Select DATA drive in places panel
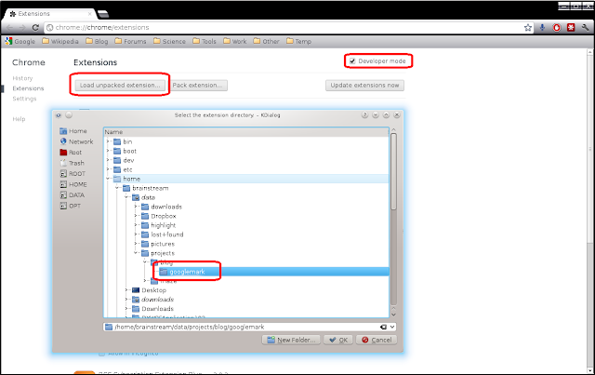The width and height of the screenshot is (595, 375). click(73, 194)
